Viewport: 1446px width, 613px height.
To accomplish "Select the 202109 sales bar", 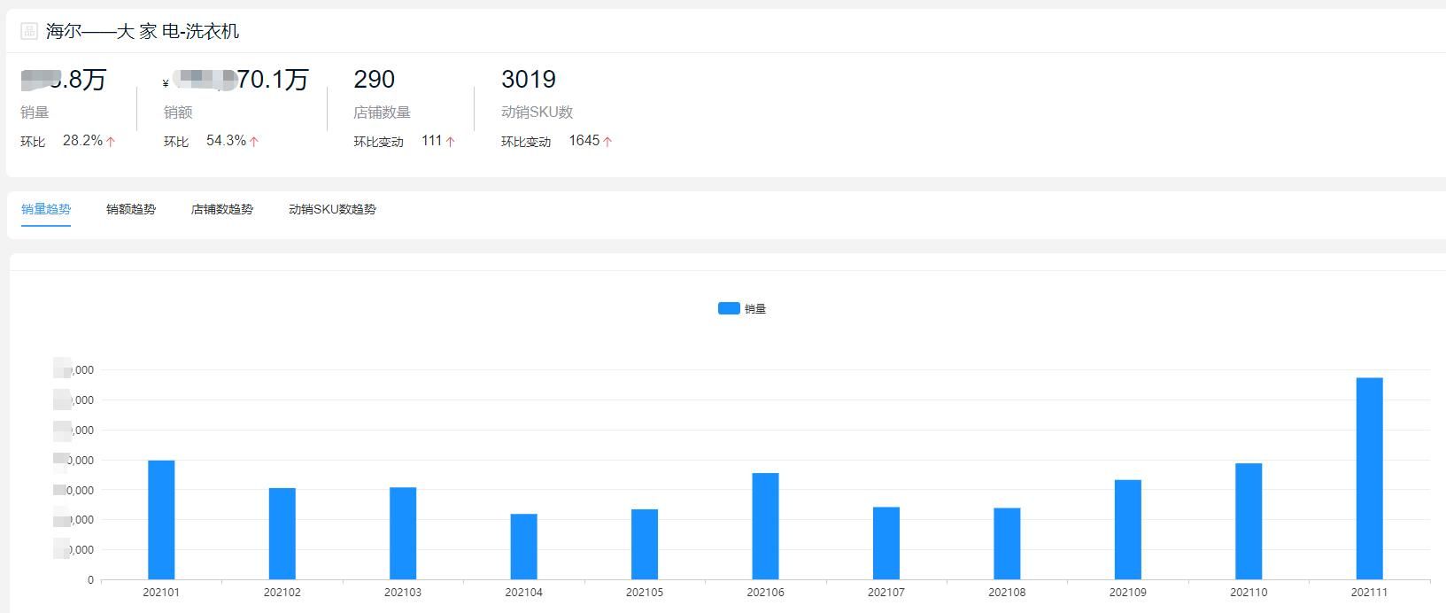I will point(1128,530).
